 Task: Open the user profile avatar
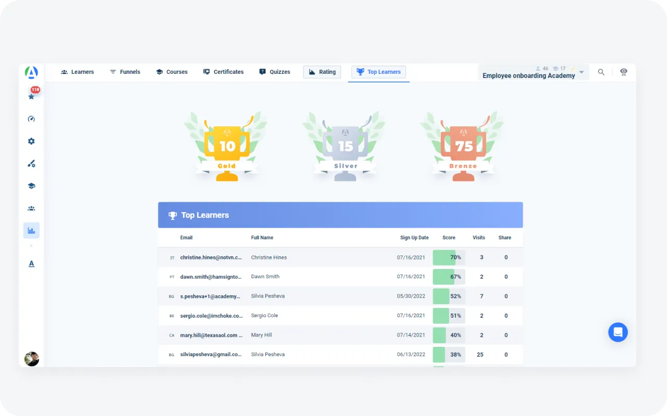pyautogui.click(x=31, y=359)
